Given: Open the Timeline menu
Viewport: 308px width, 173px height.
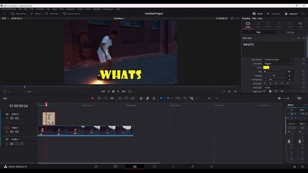Looking at the screenshot, I should (x=40, y=9).
